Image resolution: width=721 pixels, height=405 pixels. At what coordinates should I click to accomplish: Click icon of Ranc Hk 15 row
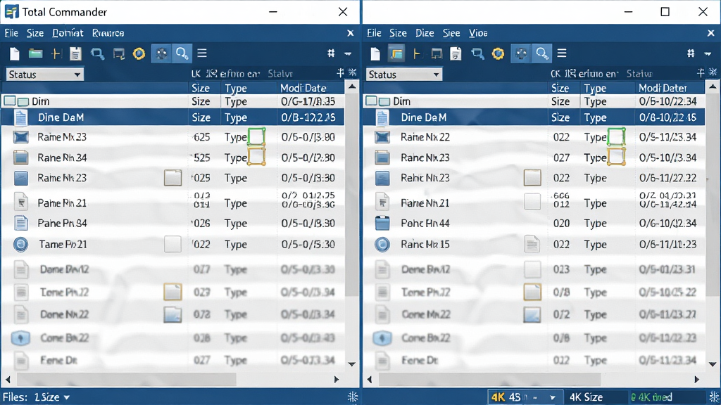click(382, 244)
